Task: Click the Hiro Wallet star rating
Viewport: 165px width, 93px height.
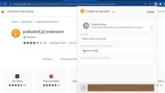Action: coord(16,85)
